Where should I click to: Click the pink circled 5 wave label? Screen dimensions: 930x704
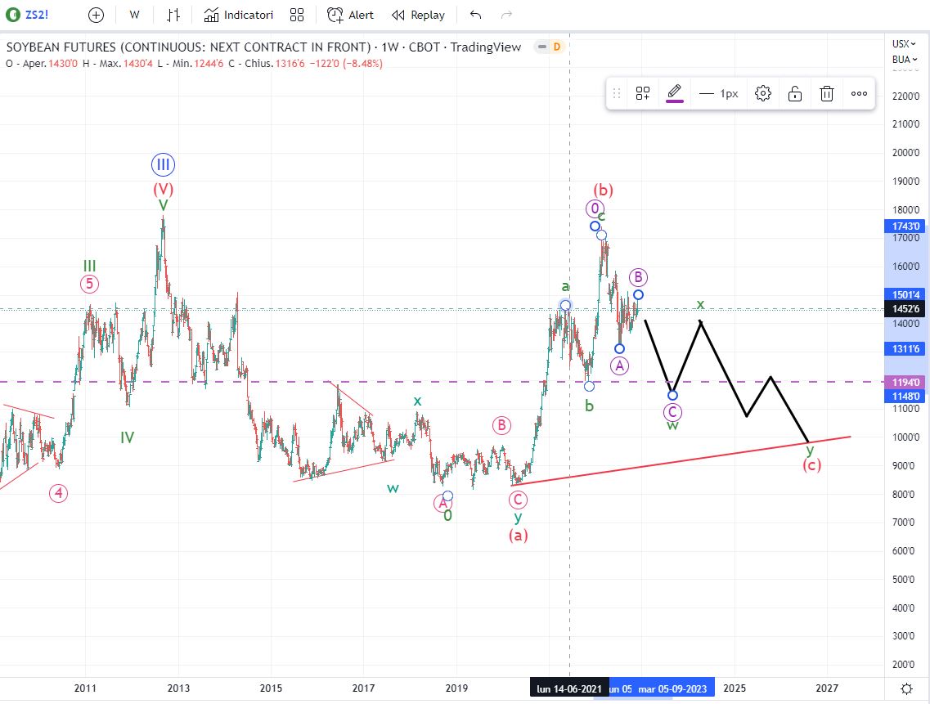(89, 284)
